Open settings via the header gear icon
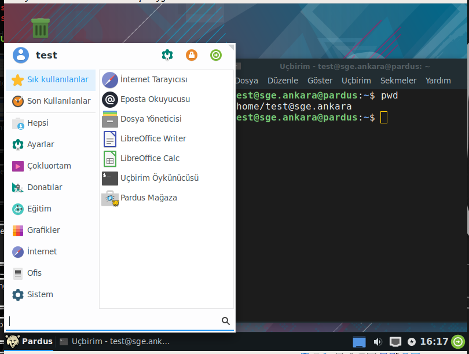 [167, 55]
